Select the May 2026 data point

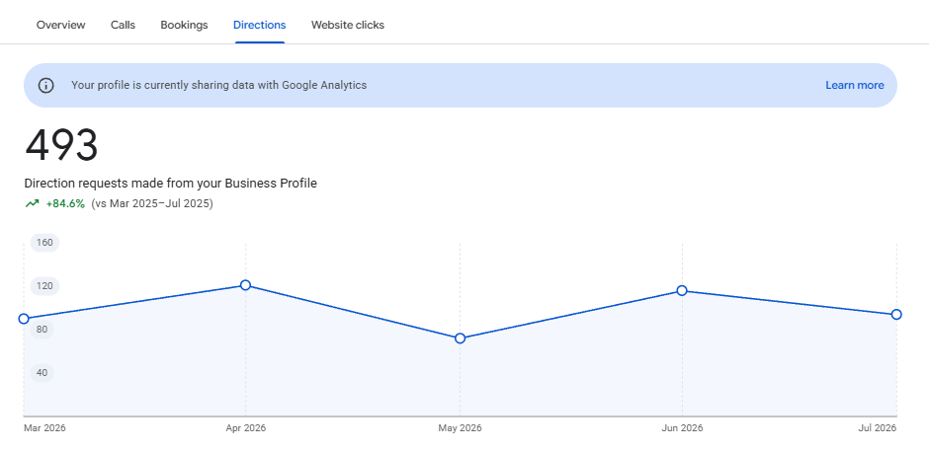click(x=460, y=338)
